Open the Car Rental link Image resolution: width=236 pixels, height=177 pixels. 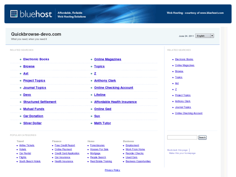coord(25,153)
